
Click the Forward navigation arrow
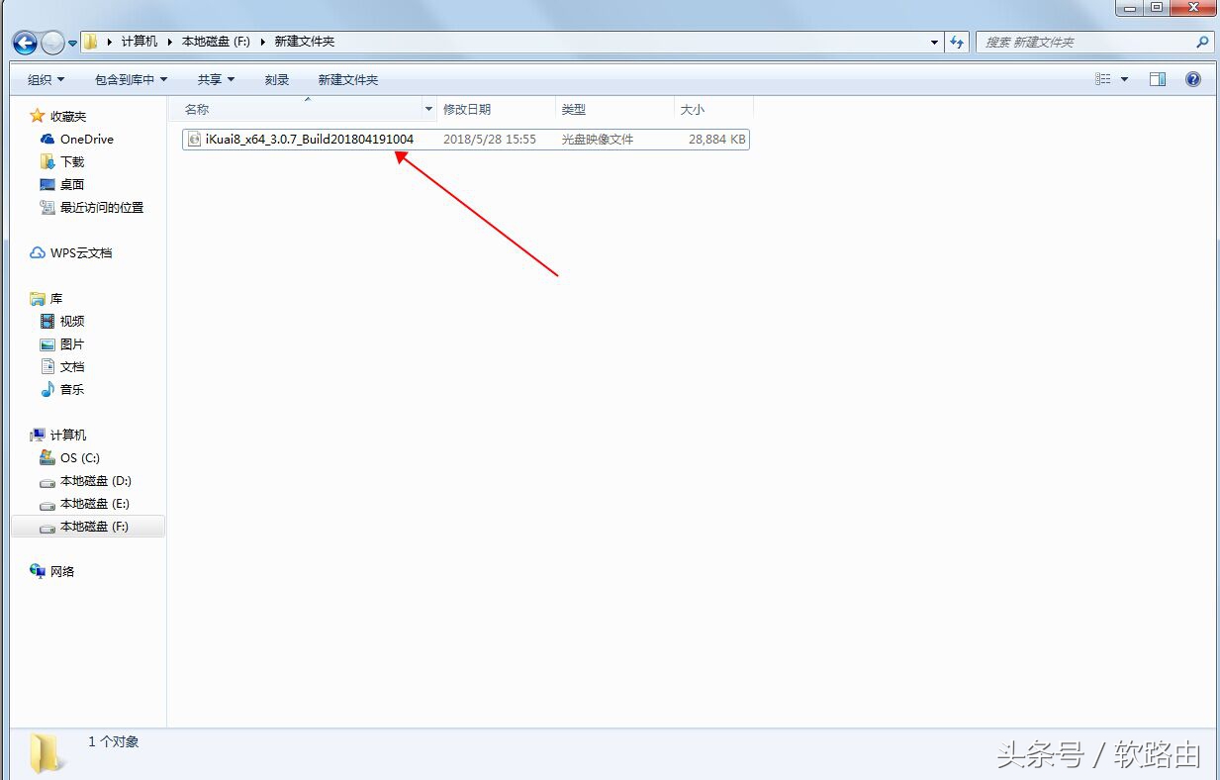[52, 43]
